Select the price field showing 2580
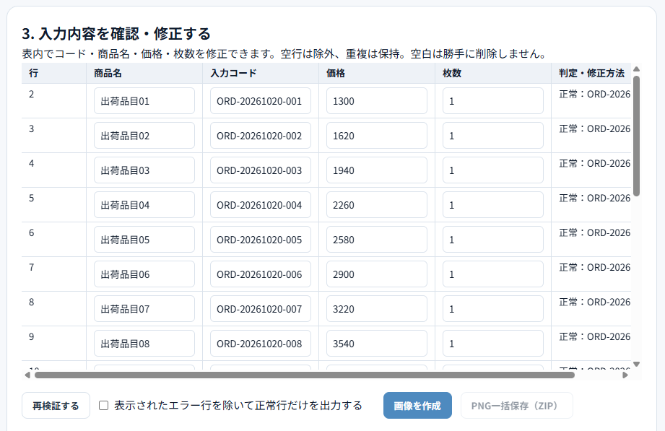The width and height of the screenshot is (665, 431). point(377,240)
